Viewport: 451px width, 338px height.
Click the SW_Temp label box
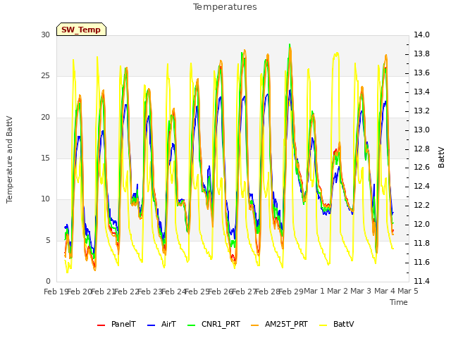(x=82, y=30)
